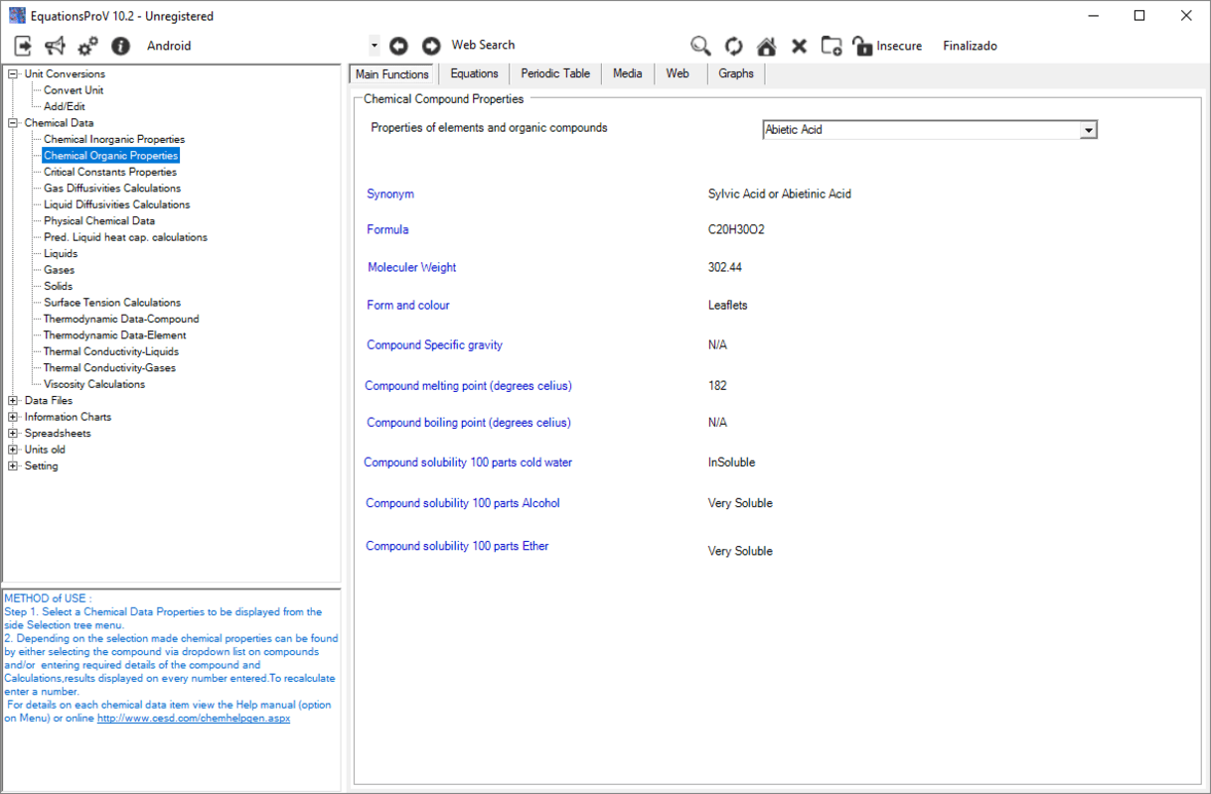
Task: Click the magnifying glass search icon
Action: (700, 46)
